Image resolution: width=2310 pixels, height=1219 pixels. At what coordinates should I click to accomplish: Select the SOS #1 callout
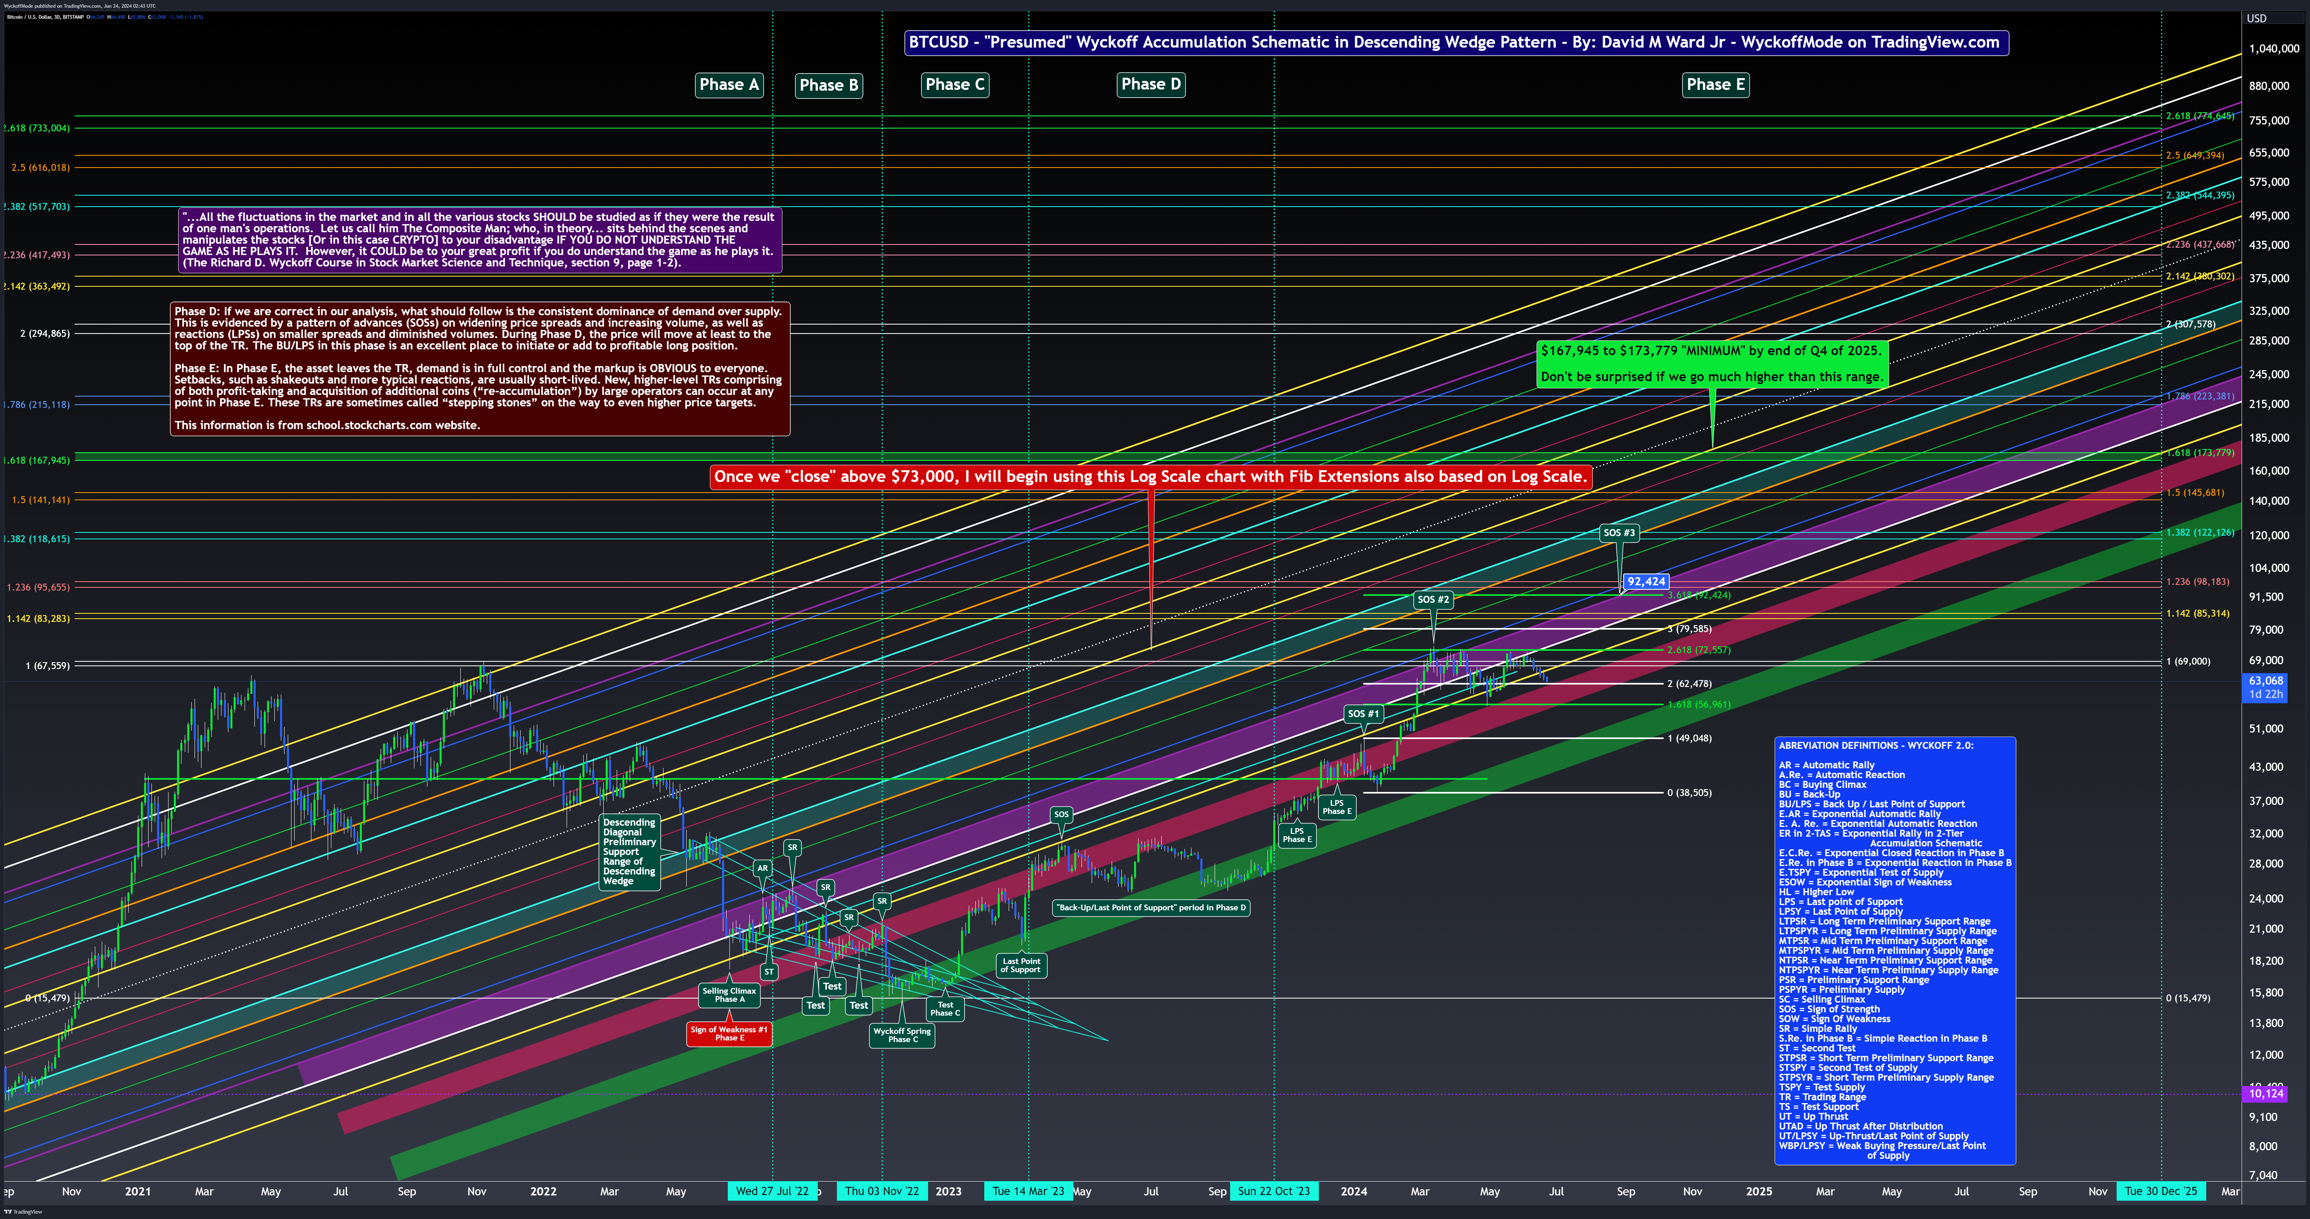tap(1363, 713)
